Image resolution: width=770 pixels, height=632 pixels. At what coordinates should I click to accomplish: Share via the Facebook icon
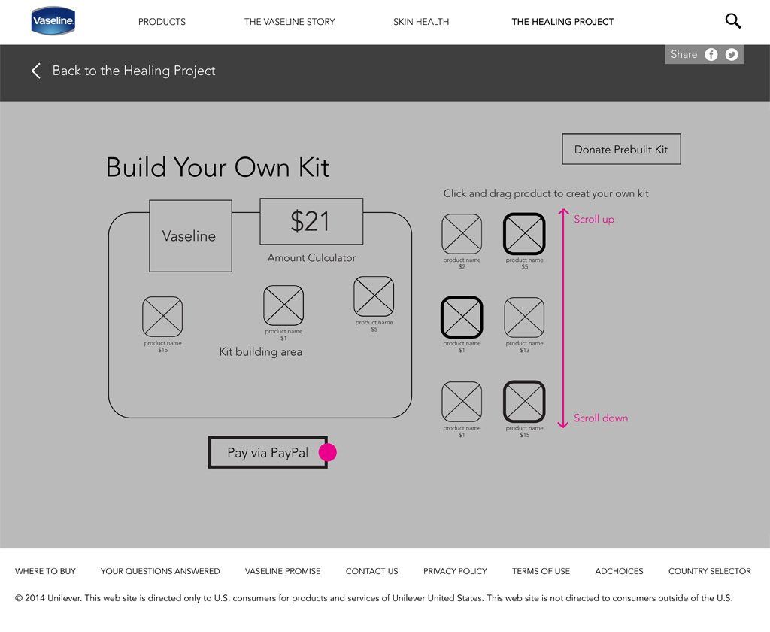[x=711, y=55]
